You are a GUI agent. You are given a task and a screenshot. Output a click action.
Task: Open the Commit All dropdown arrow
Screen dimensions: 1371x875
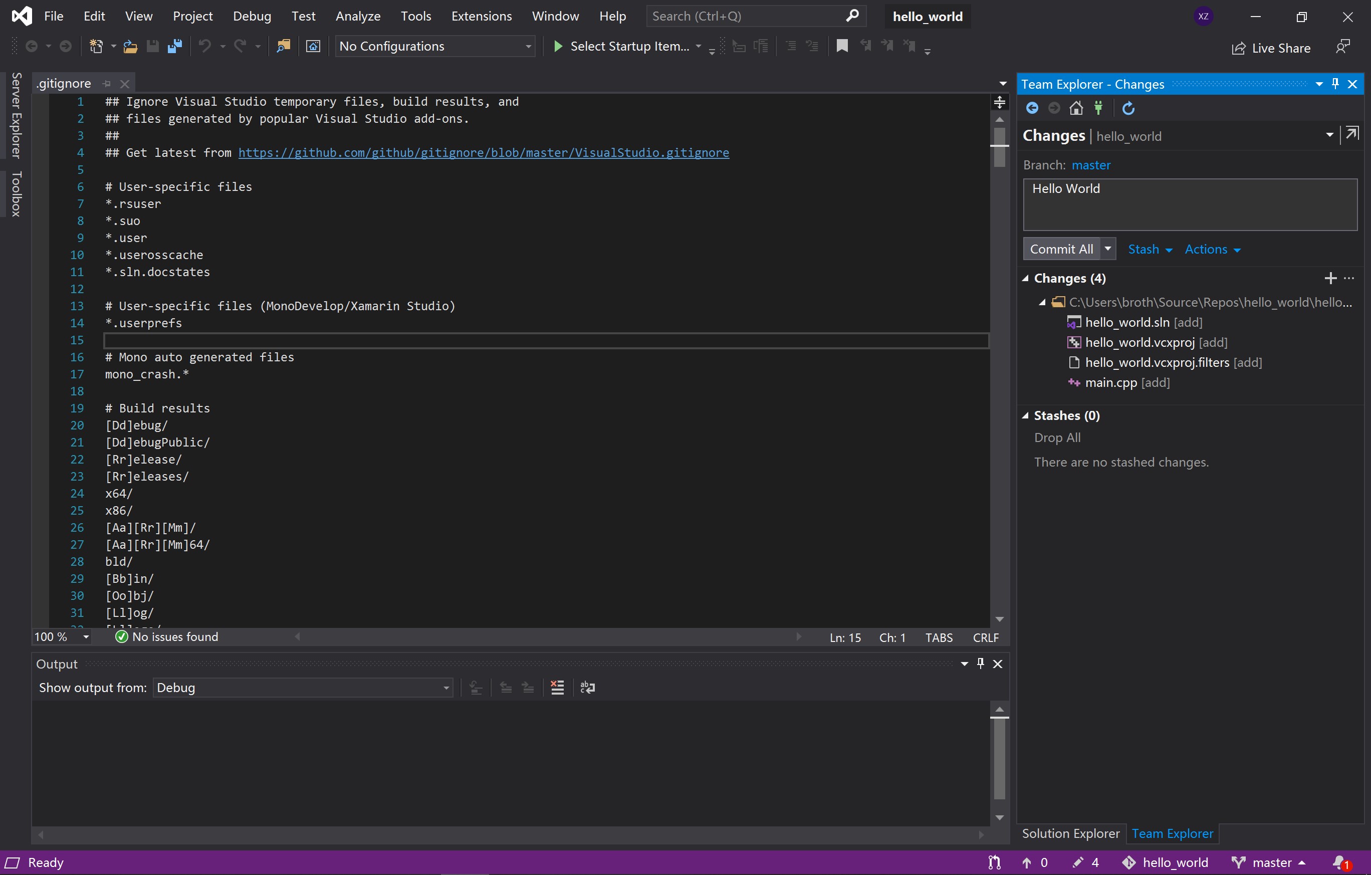1107,249
